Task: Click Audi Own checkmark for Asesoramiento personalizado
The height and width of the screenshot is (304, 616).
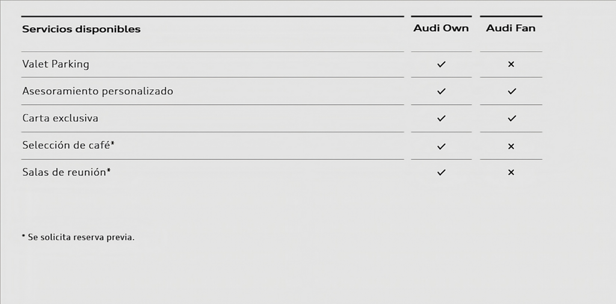Action: (442, 92)
